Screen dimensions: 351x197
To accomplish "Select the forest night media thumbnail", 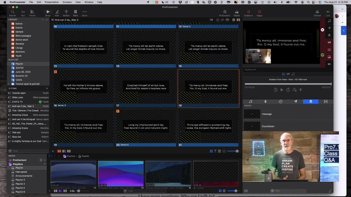I will tap(168, 174).
